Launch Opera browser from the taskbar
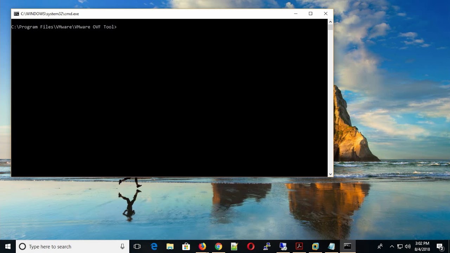 point(251,246)
